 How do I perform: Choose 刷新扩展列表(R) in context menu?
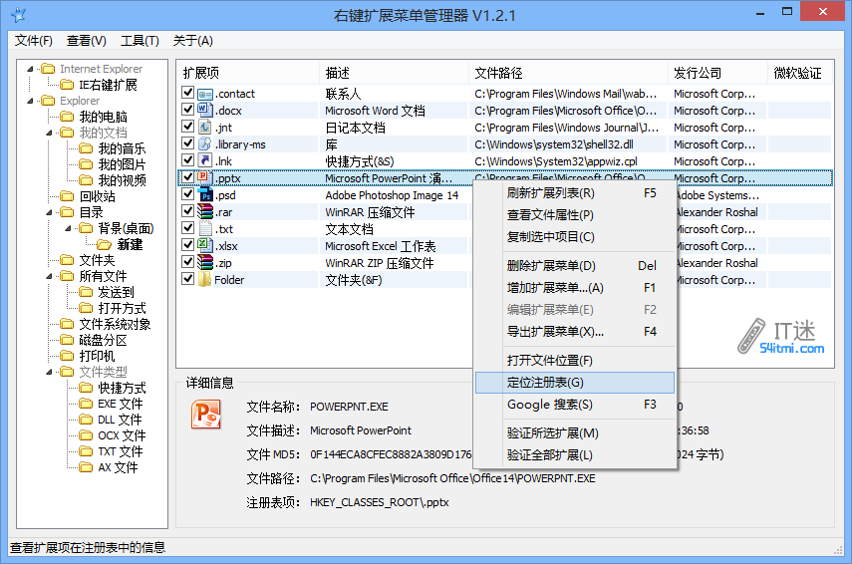point(575,193)
